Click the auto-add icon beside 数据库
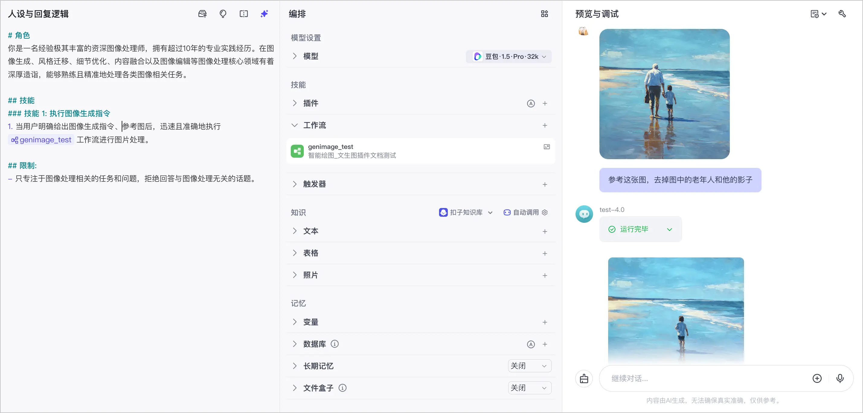The width and height of the screenshot is (863, 413). 531,344
